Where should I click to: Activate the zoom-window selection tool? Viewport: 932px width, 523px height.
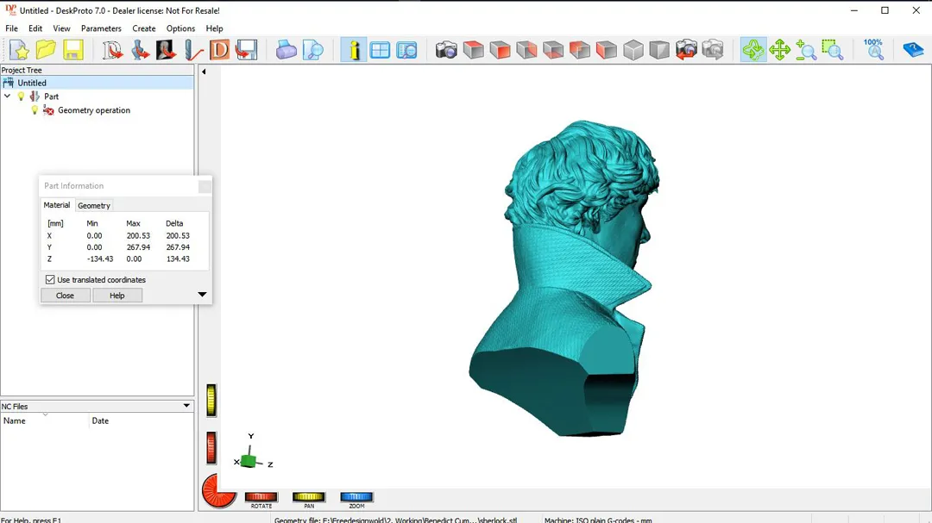click(x=833, y=51)
